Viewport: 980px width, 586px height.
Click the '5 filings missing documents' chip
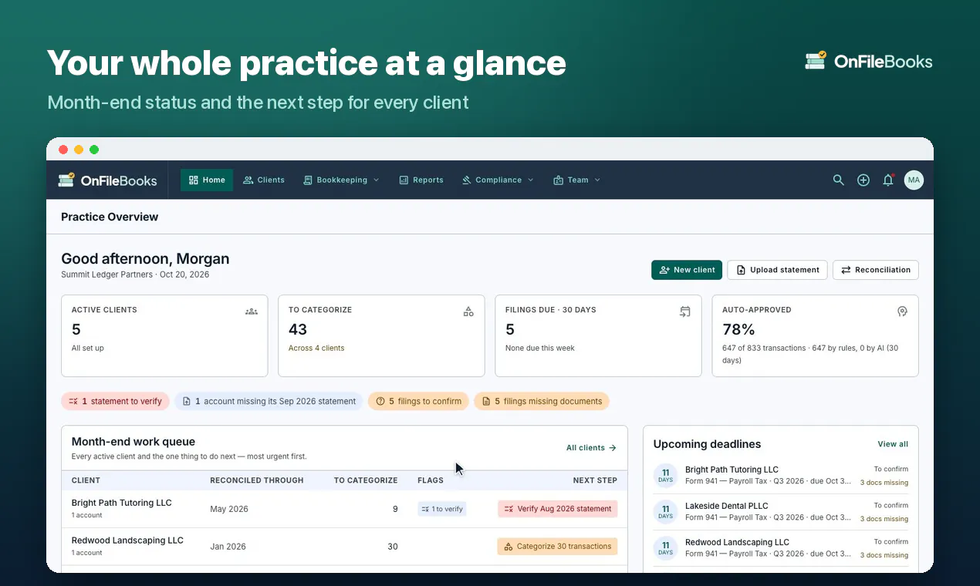(x=541, y=401)
